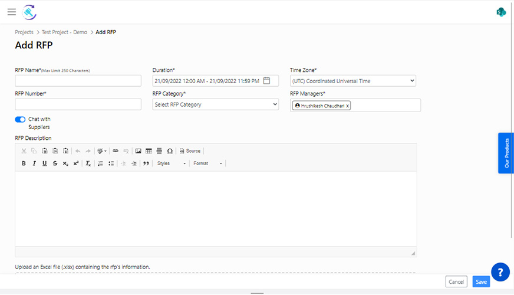Toggle Chat with Suppliers switch
This screenshot has height=295, width=514.
tap(20, 119)
